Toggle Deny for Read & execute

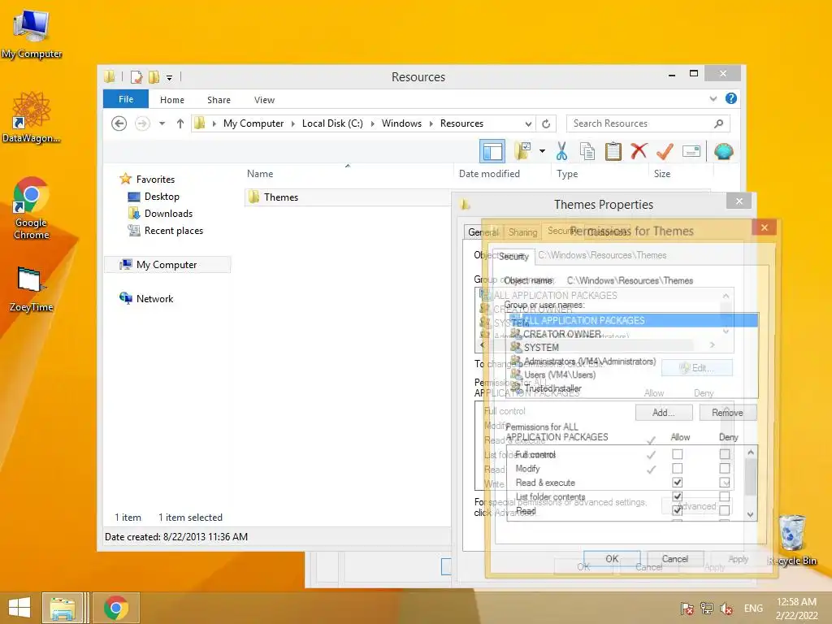[x=724, y=483]
